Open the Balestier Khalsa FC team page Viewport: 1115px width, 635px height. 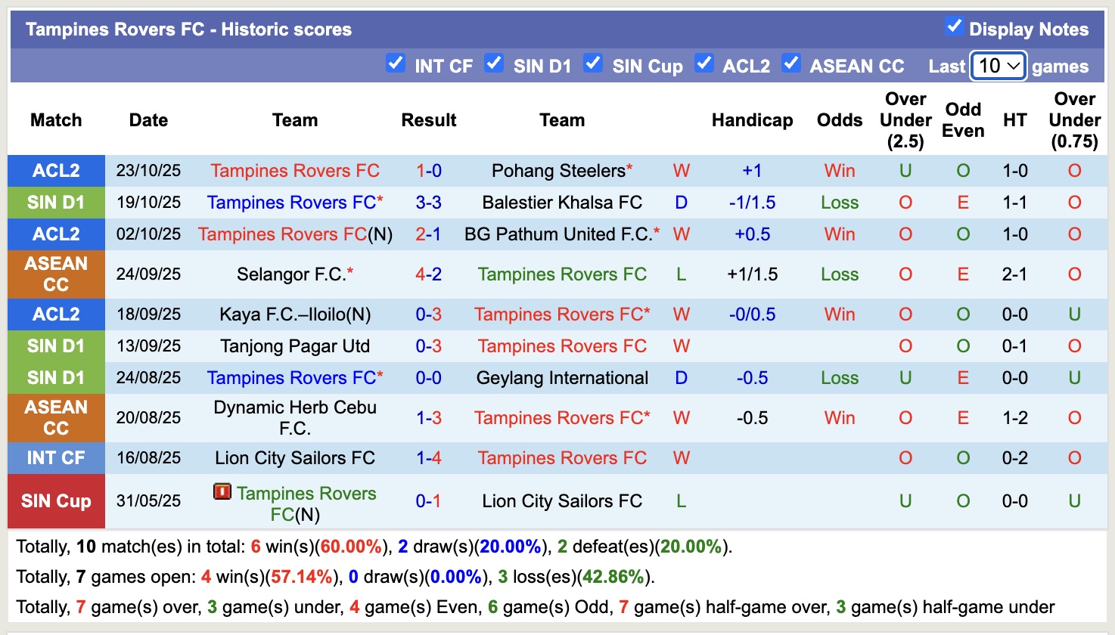pyautogui.click(x=562, y=203)
